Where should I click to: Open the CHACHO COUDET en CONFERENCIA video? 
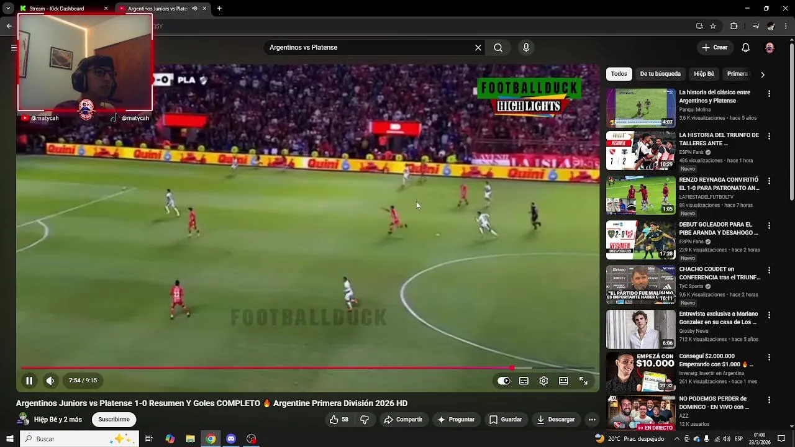(x=719, y=273)
